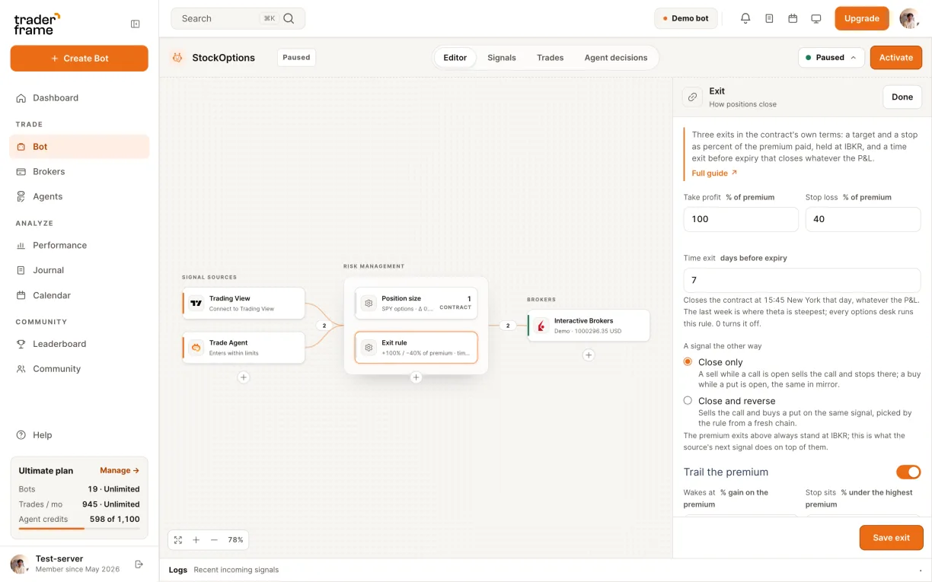The width and height of the screenshot is (932, 582).
Task: Open the calendar icon in the top bar
Action: [x=793, y=18]
